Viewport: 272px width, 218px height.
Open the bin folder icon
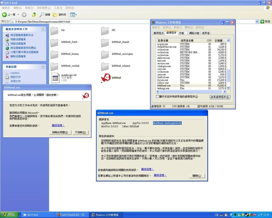tap(54, 31)
